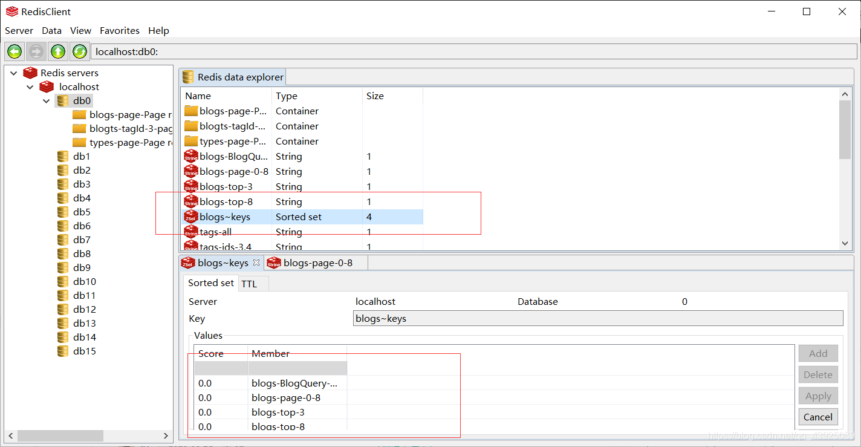Click the localhost:db0: address field

(473, 52)
